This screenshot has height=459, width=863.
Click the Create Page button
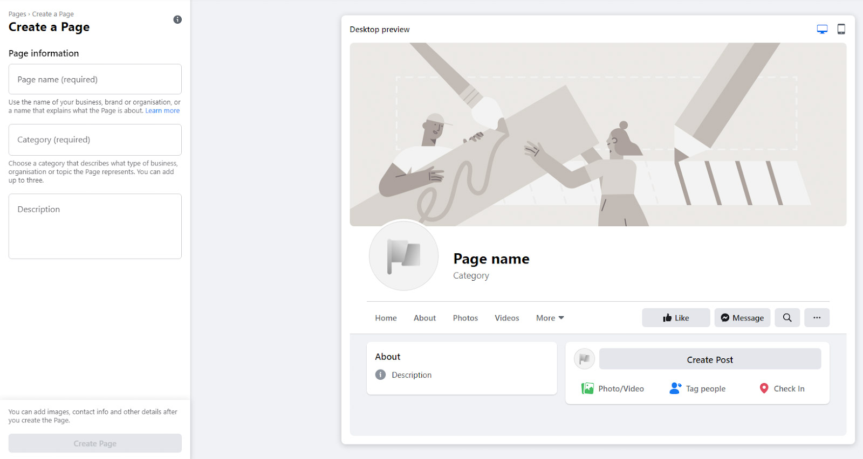(95, 443)
